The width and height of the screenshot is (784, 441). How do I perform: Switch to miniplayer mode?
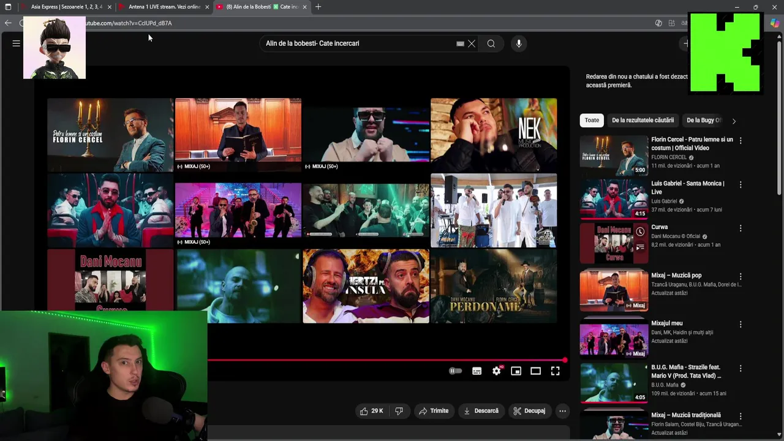click(516, 371)
